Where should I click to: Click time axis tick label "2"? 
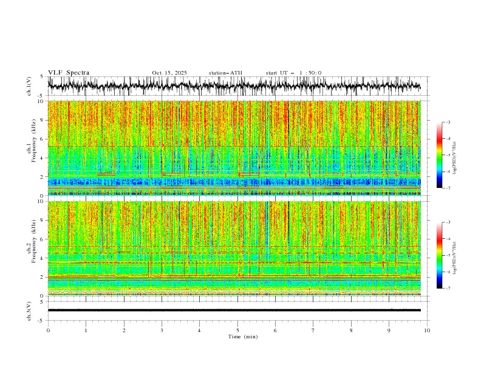coord(124,330)
